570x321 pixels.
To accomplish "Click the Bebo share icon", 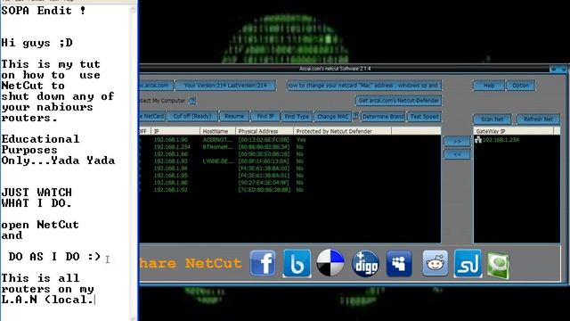I will tap(297, 263).
